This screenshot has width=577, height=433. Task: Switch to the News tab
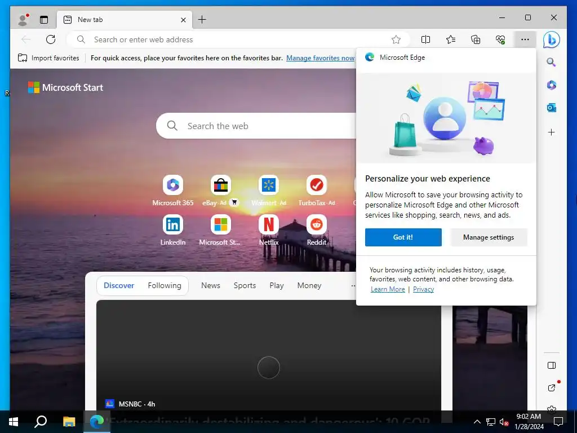click(211, 285)
